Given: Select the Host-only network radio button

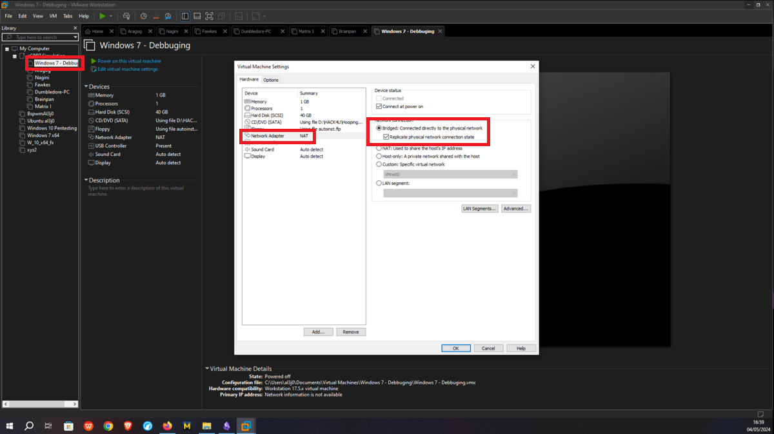Looking at the screenshot, I should click(379, 156).
